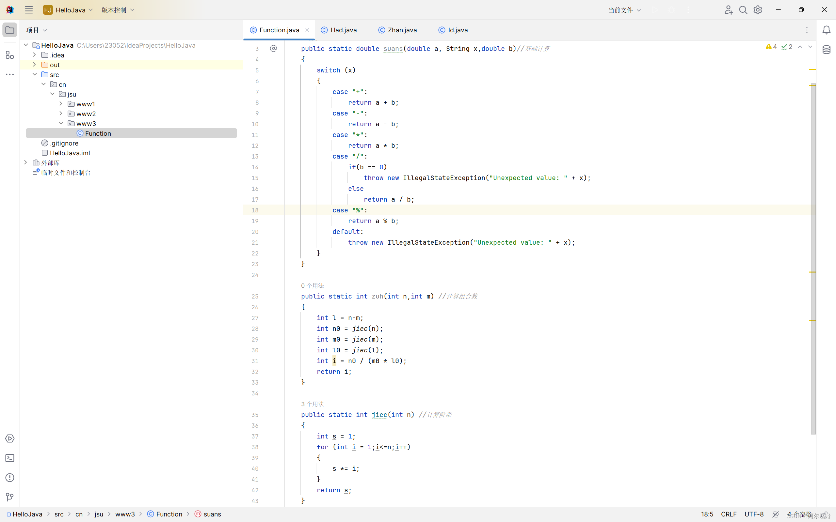The image size is (836, 522).
Task: Open the Terminal tool window
Action: [x=10, y=458]
